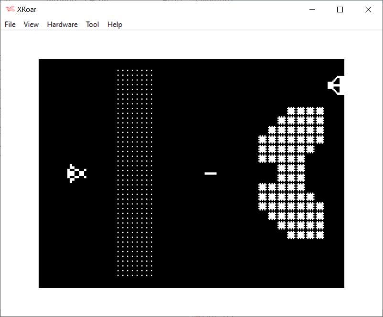Viewport: 383px width, 317px height.
Task: Close the XRoar emulator window
Action: pyautogui.click(x=368, y=10)
